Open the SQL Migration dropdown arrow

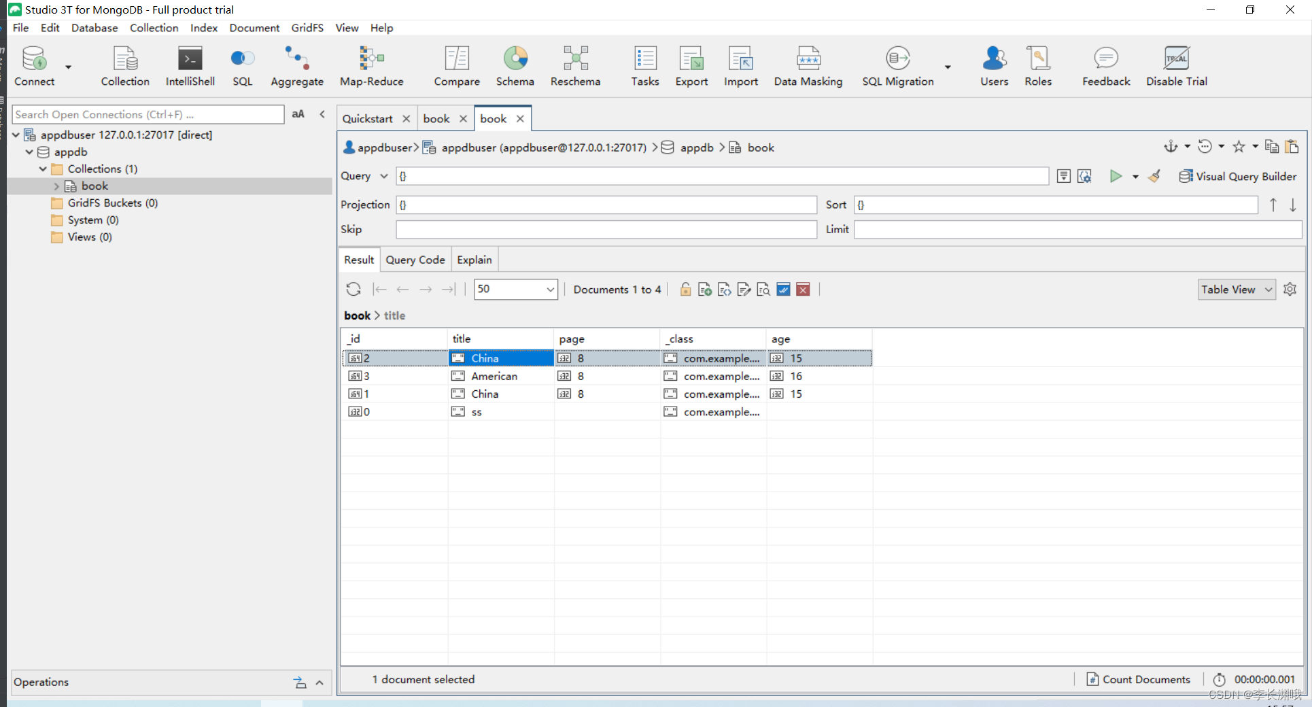948,67
